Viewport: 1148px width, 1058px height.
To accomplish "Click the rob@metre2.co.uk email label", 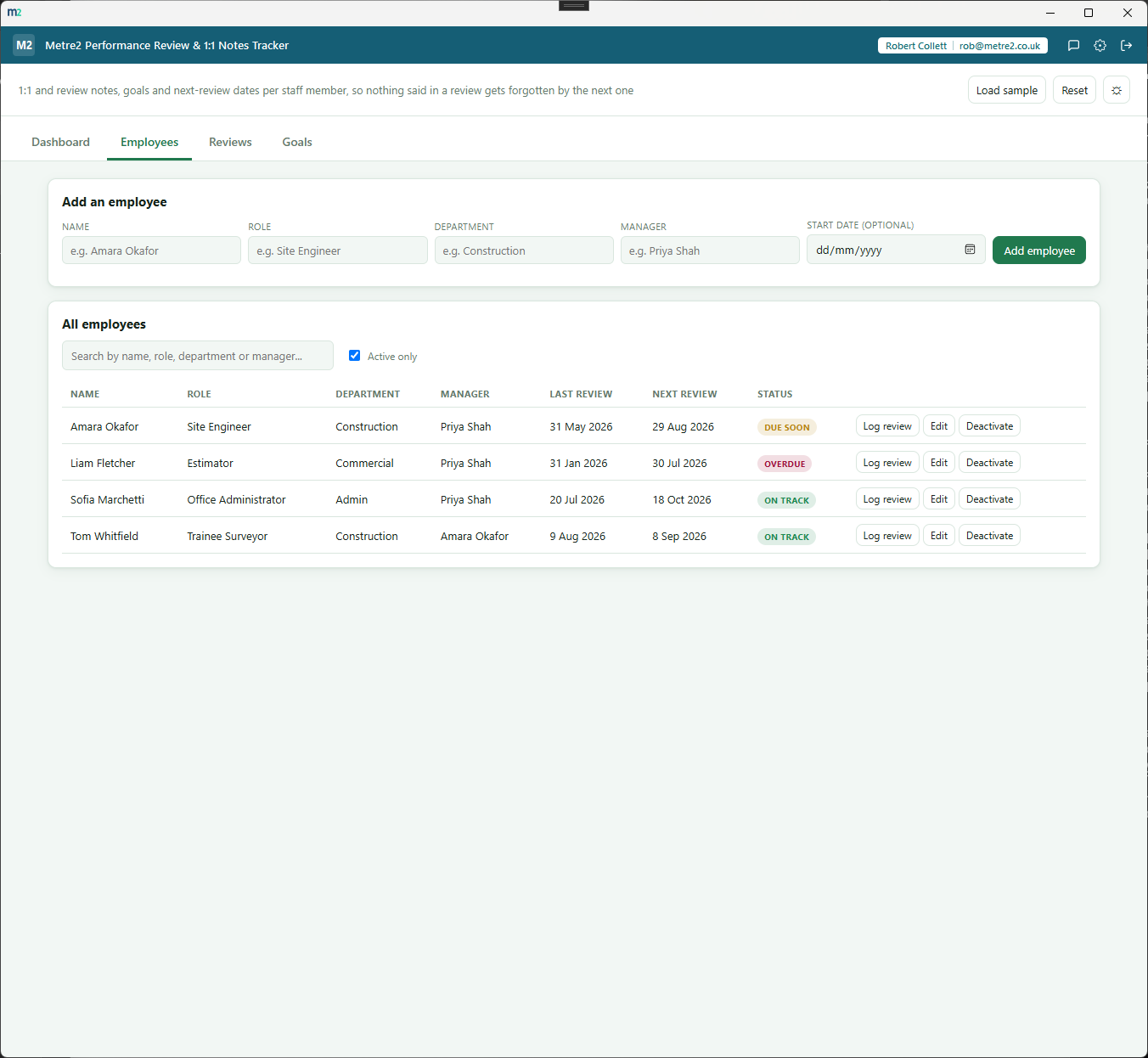I will click(x=999, y=46).
